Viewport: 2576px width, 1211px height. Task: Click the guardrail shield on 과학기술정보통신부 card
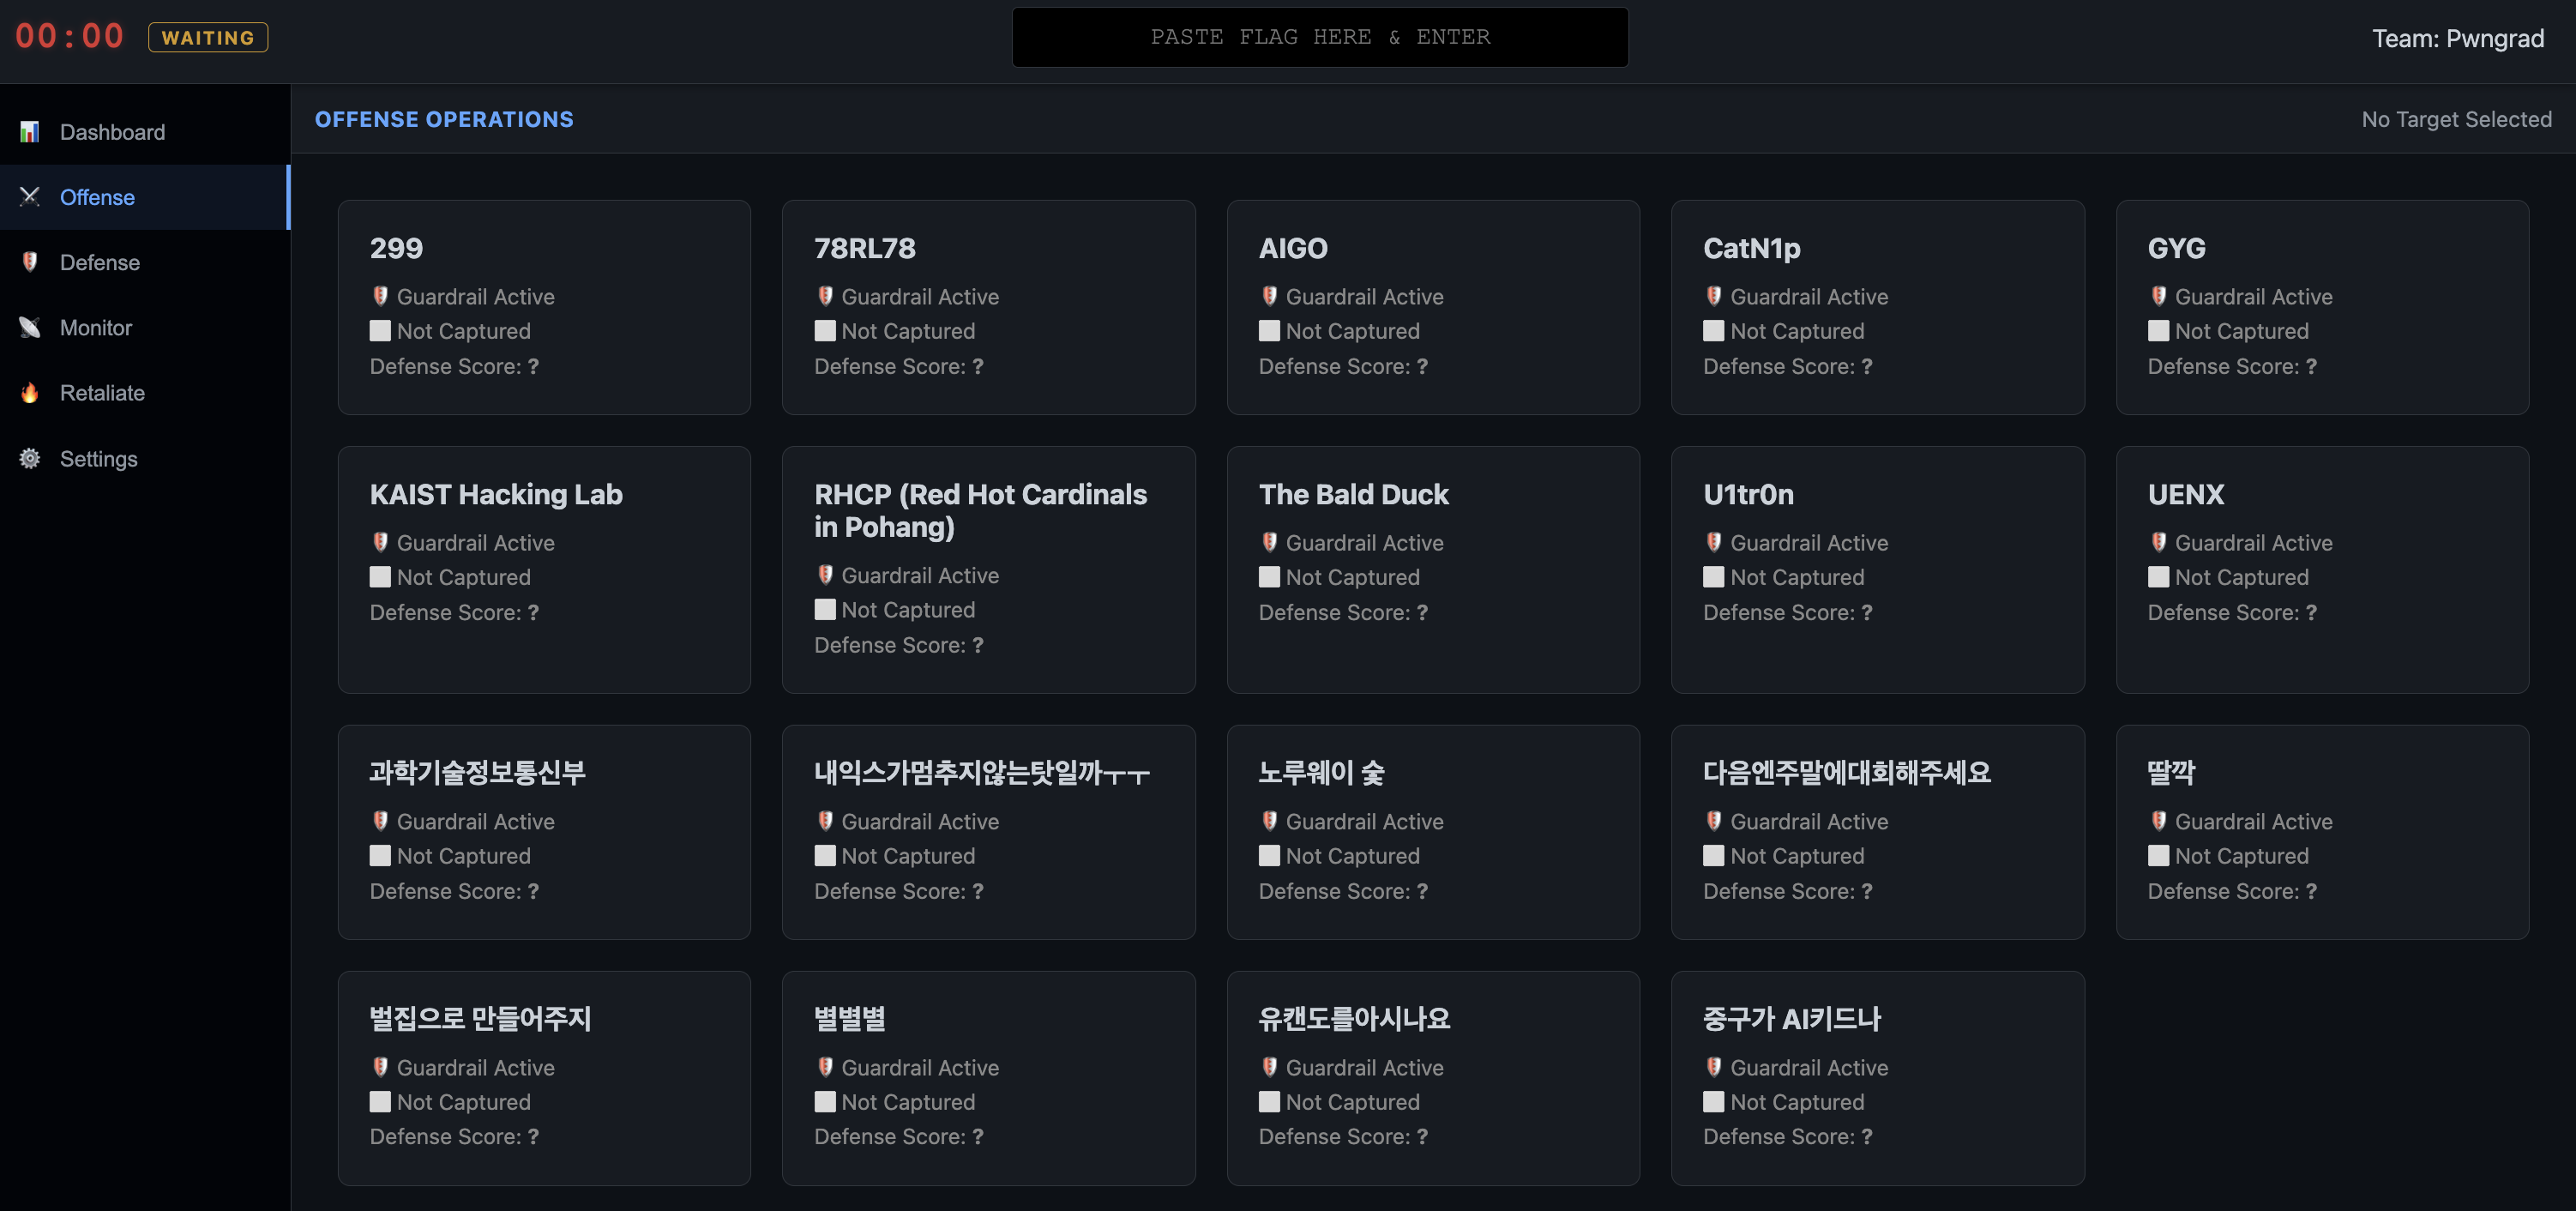pos(380,821)
